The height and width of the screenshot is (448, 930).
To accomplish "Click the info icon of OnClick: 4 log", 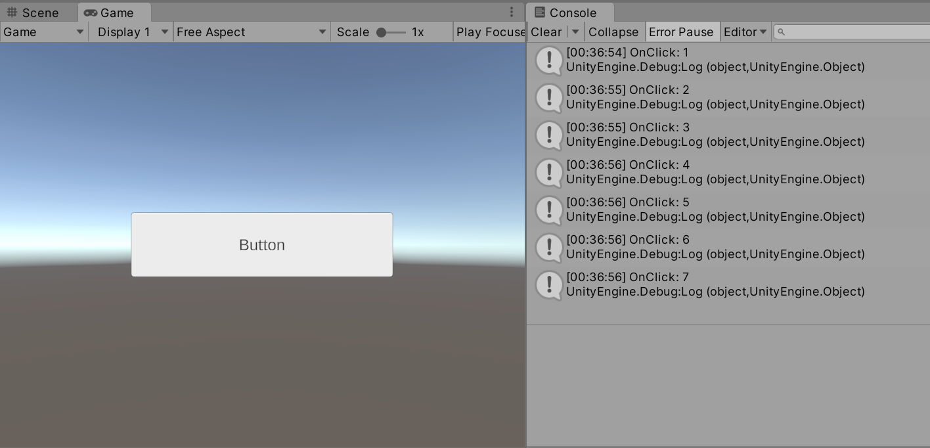I will (549, 172).
